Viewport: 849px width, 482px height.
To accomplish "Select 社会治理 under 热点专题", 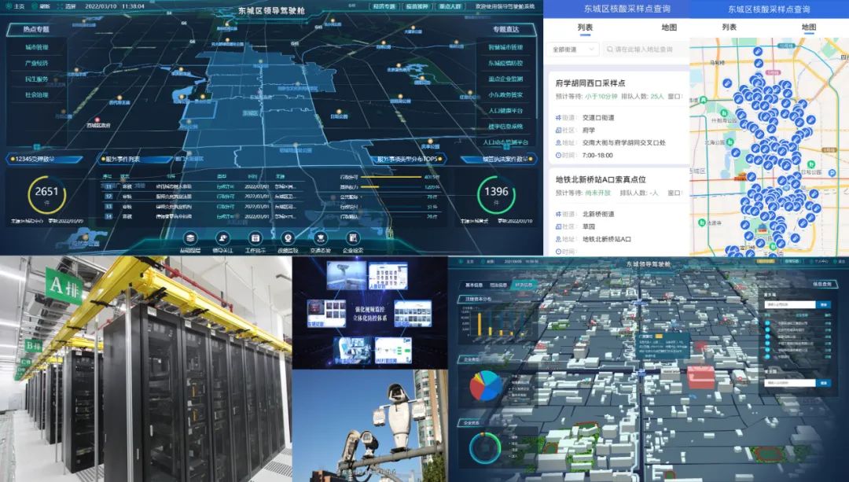I will (x=37, y=95).
